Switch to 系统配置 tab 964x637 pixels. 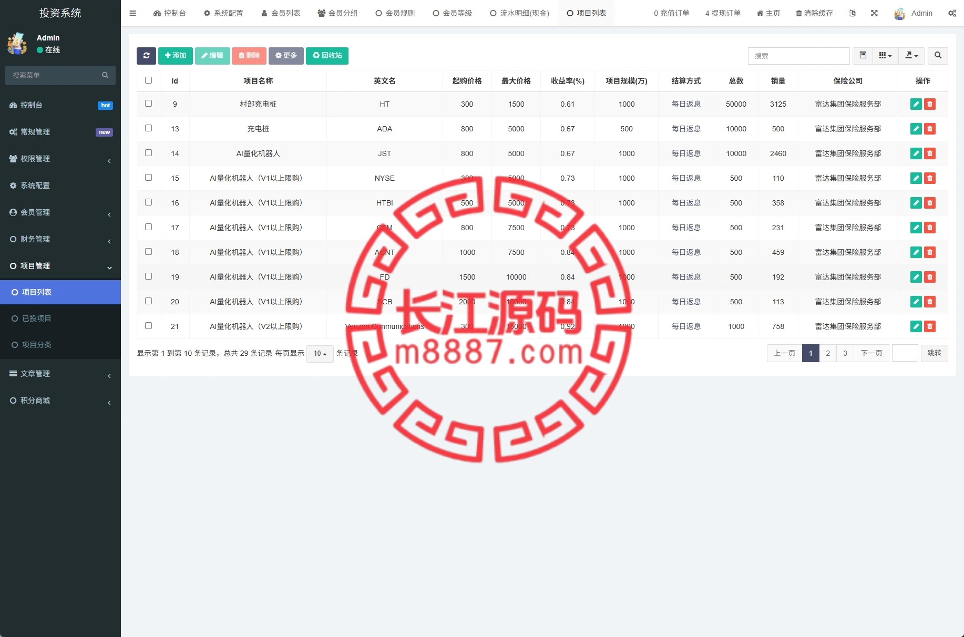pos(223,13)
